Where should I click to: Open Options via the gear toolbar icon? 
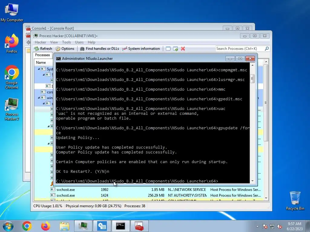pos(58,49)
